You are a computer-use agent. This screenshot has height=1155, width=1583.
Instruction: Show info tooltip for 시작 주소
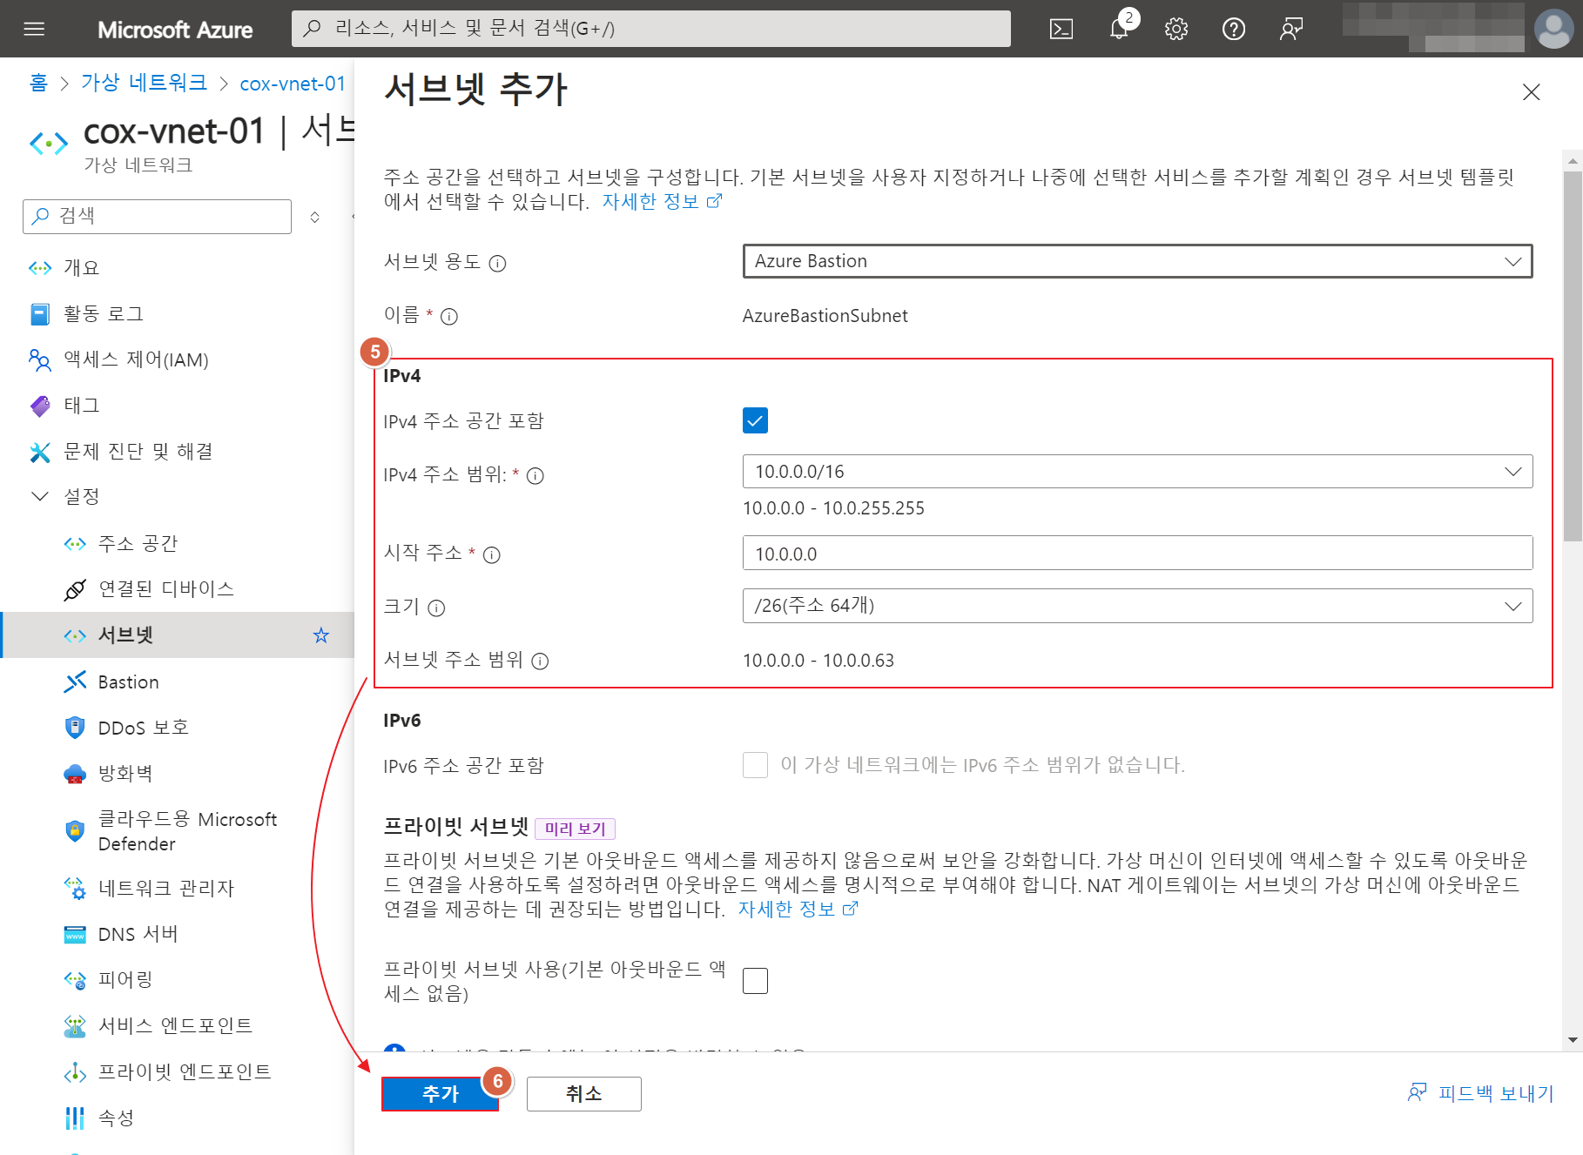[492, 554]
